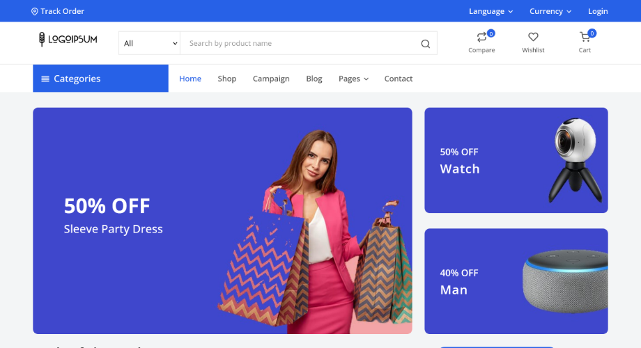This screenshot has height=348, width=641.
Task: Open the All categories select box
Action: 150,43
